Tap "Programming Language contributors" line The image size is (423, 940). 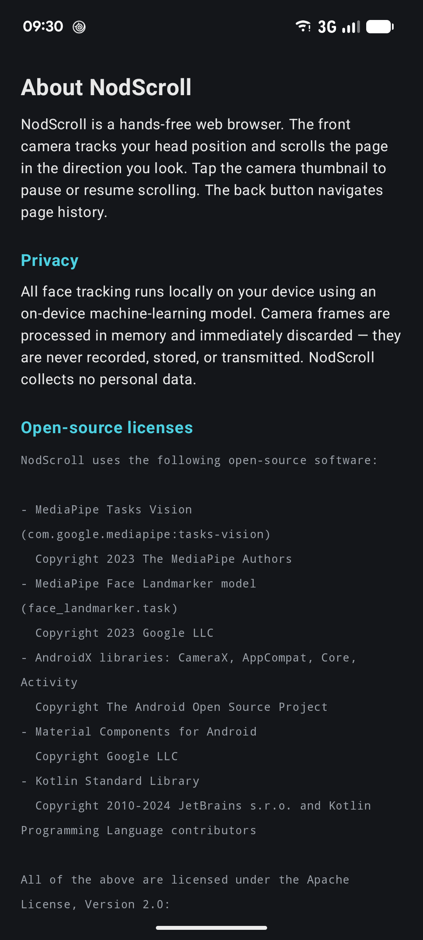[x=139, y=831]
